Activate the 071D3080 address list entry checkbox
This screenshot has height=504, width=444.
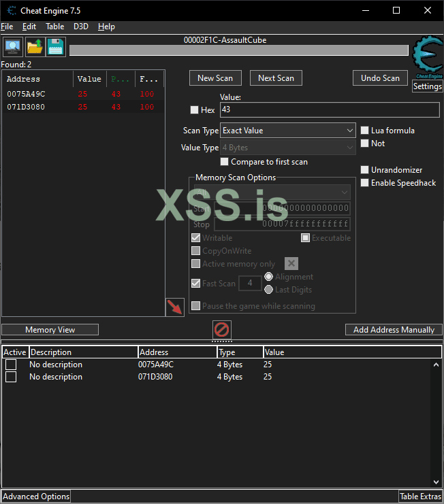coord(11,377)
